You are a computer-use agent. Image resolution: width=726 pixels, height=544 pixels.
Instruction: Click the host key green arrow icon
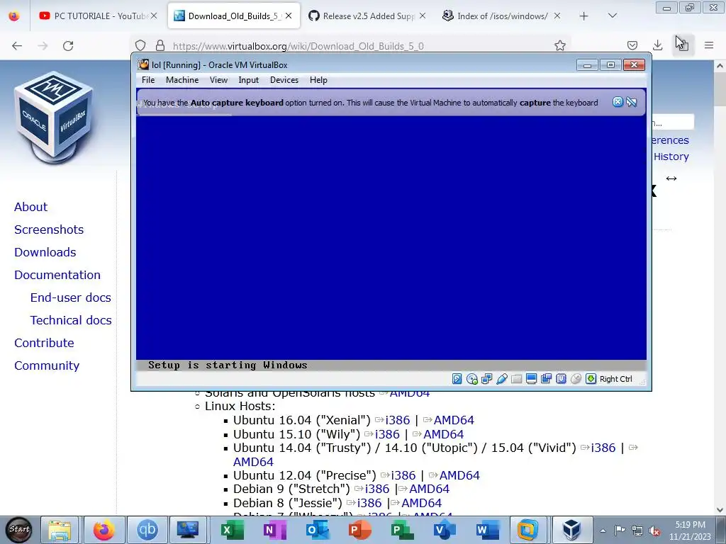tap(591, 379)
